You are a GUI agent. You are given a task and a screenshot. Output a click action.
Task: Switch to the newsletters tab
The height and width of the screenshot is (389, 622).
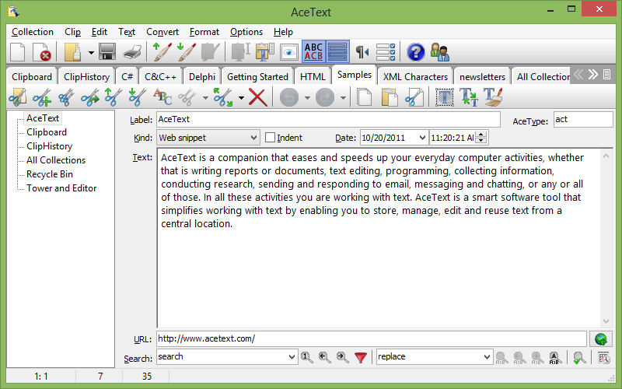(482, 76)
